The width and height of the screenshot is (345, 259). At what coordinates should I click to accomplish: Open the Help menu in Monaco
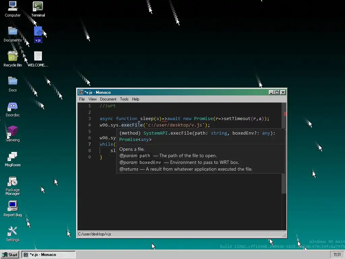pos(135,99)
